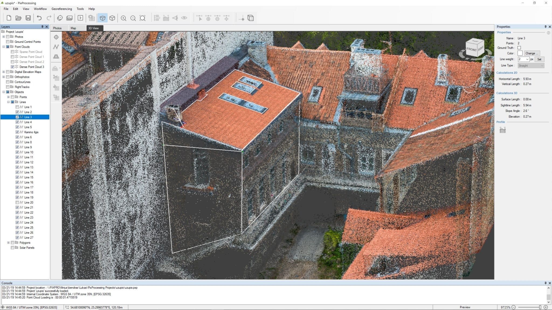The width and height of the screenshot is (552, 310).
Task: Toggle the Line 1 visibility checkbox
Action: click(x=17, y=107)
